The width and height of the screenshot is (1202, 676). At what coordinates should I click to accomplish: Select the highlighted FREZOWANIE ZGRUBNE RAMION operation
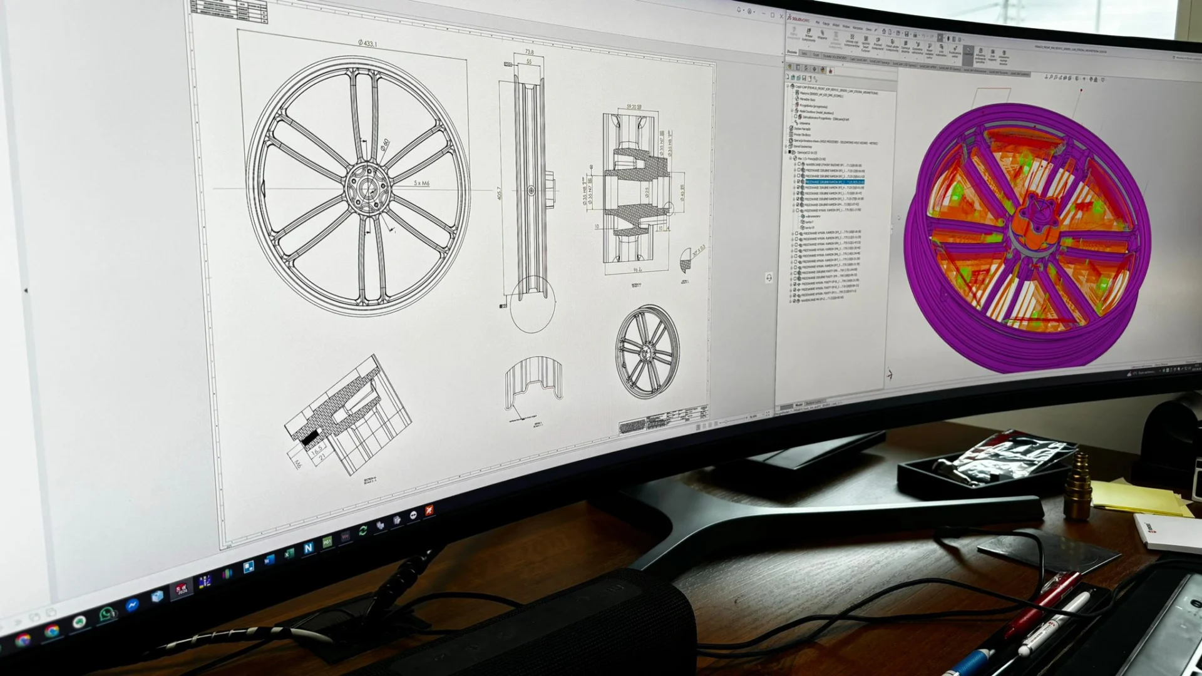pyautogui.click(x=835, y=182)
